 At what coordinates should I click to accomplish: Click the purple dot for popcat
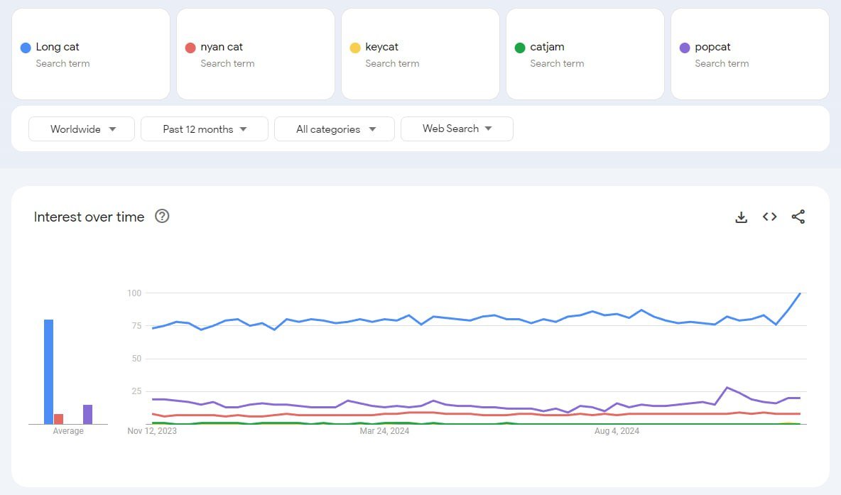click(x=685, y=48)
